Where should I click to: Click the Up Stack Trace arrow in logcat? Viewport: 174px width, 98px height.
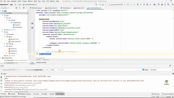tap(1, 84)
